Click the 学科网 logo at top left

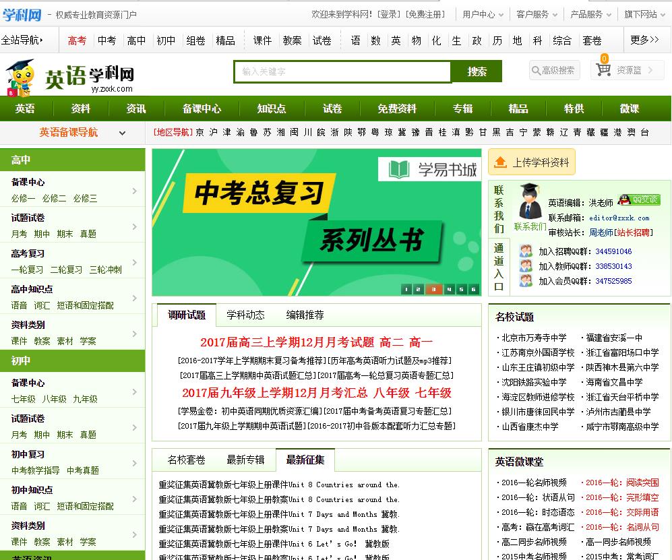[22, 15]
